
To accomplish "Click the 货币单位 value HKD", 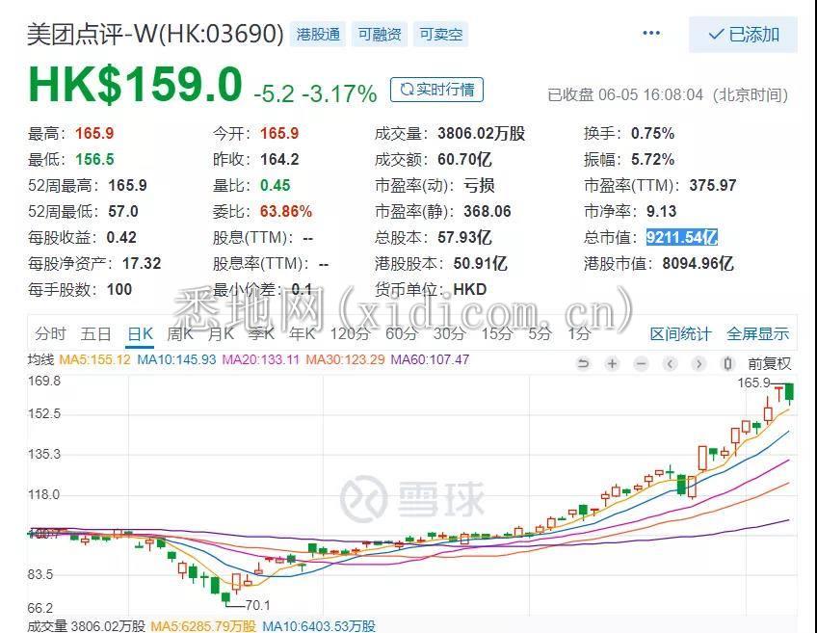I will 470,290.
